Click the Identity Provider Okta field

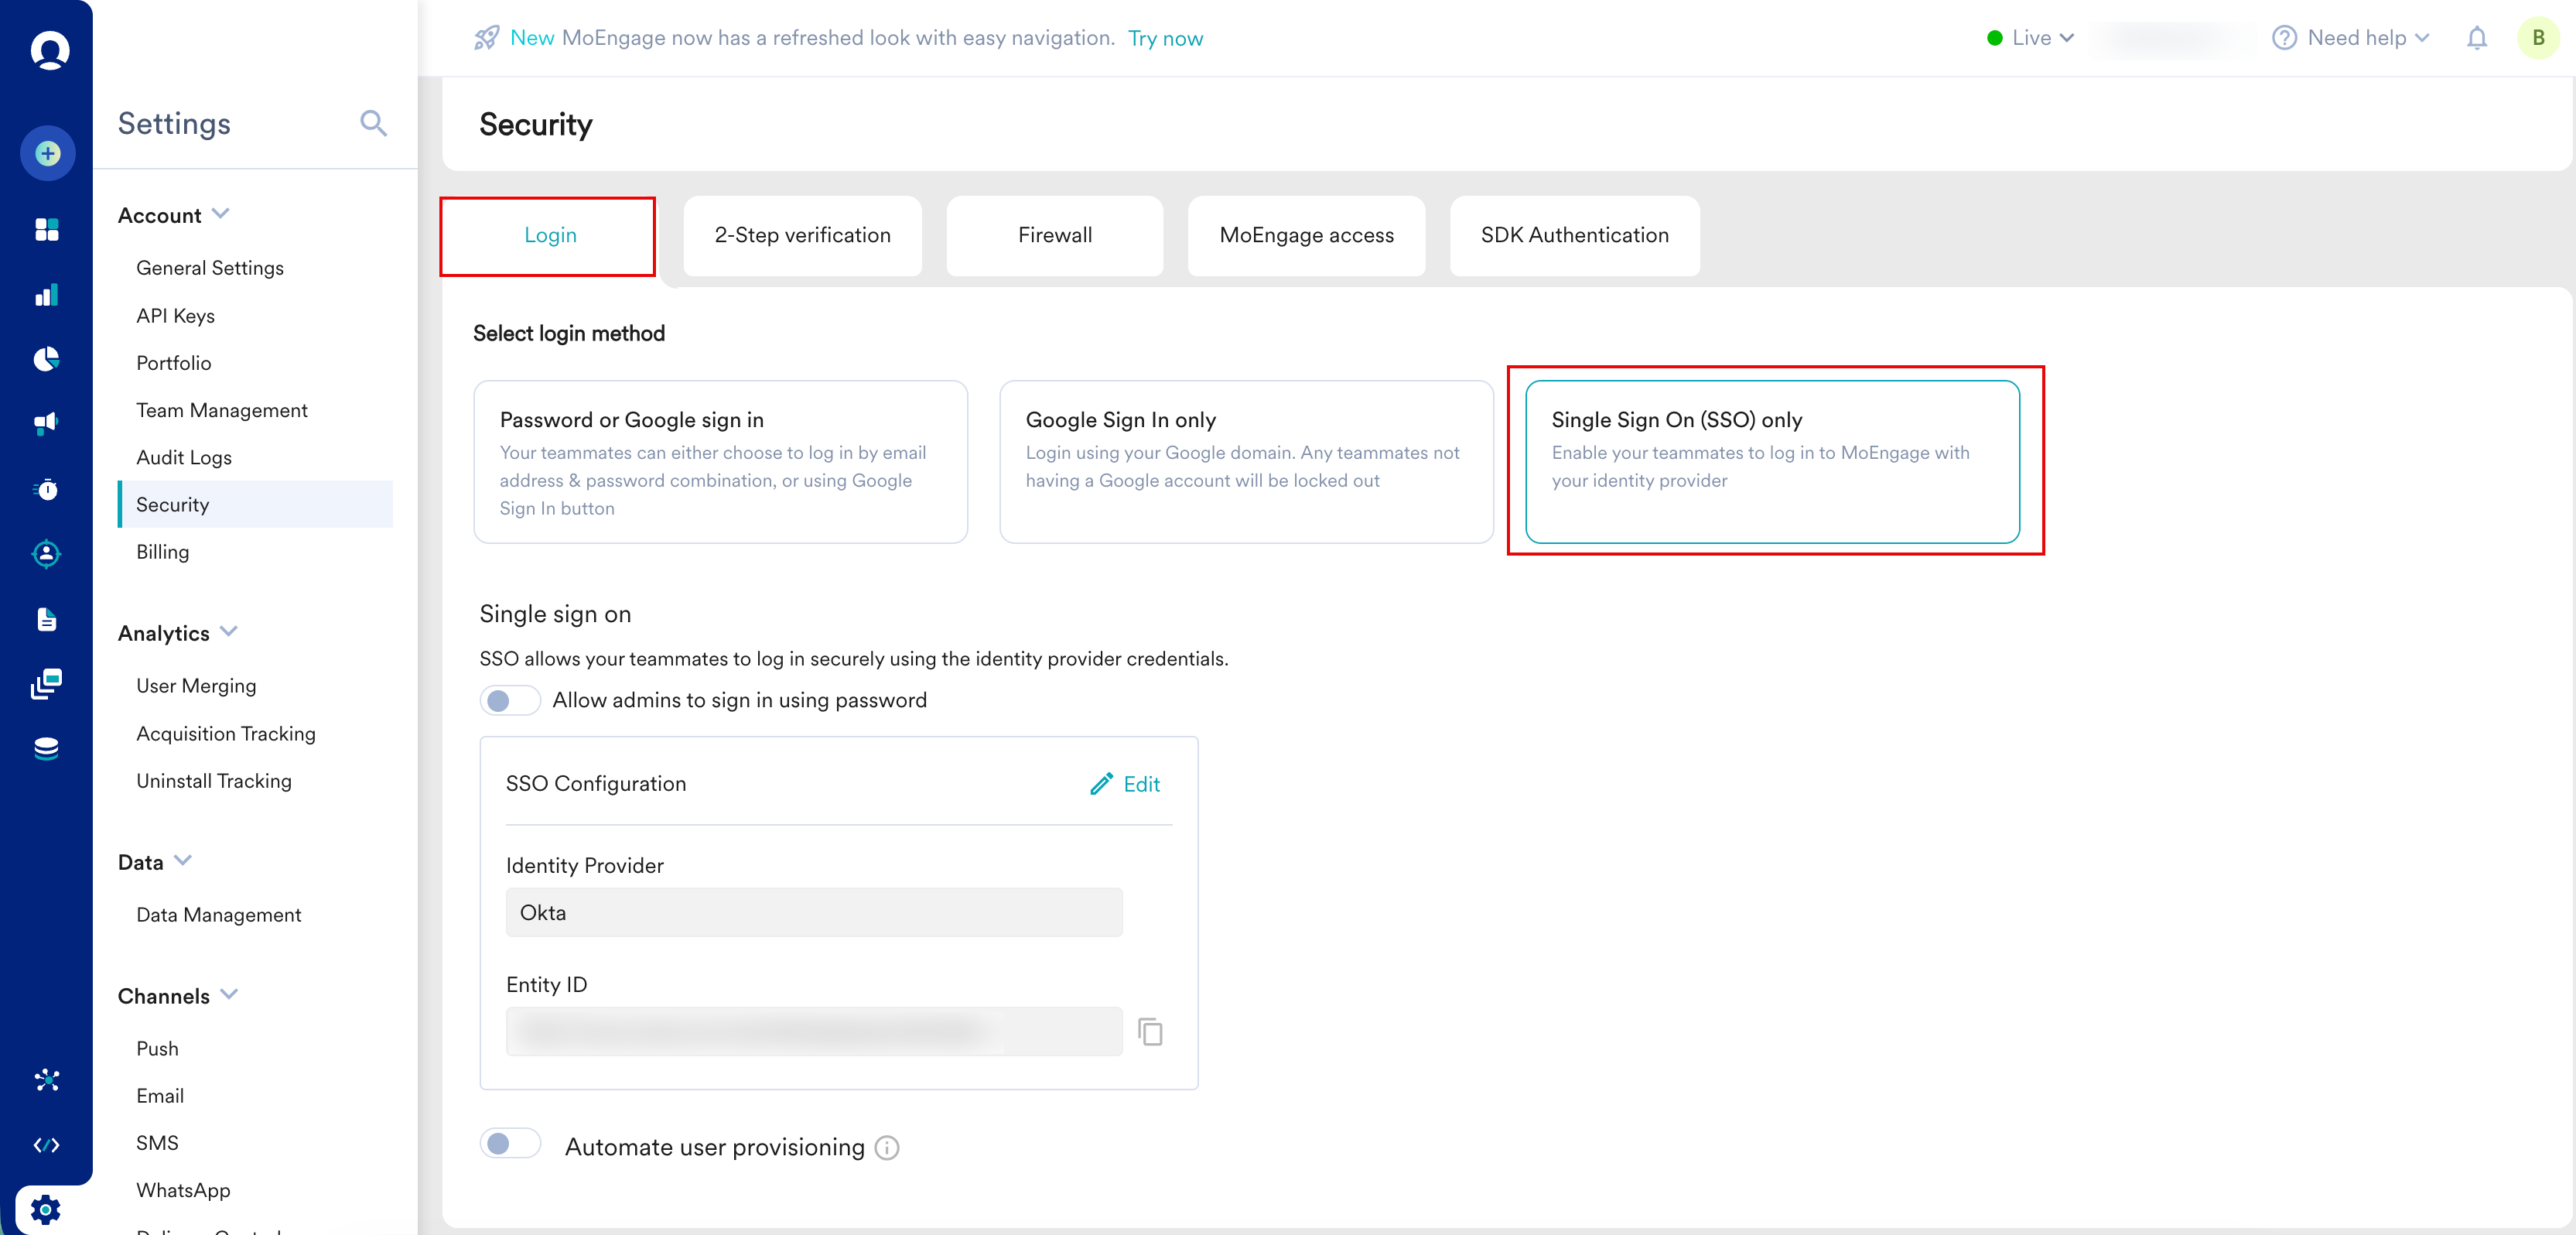click(x=813, y=912)
